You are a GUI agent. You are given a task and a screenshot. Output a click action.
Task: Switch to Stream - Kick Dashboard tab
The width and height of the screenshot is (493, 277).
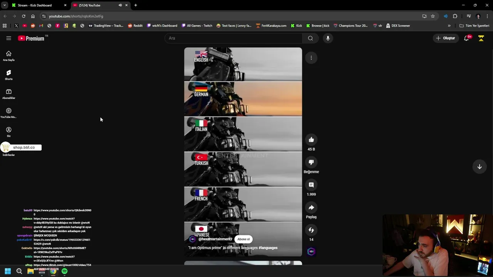click(39, 5)
